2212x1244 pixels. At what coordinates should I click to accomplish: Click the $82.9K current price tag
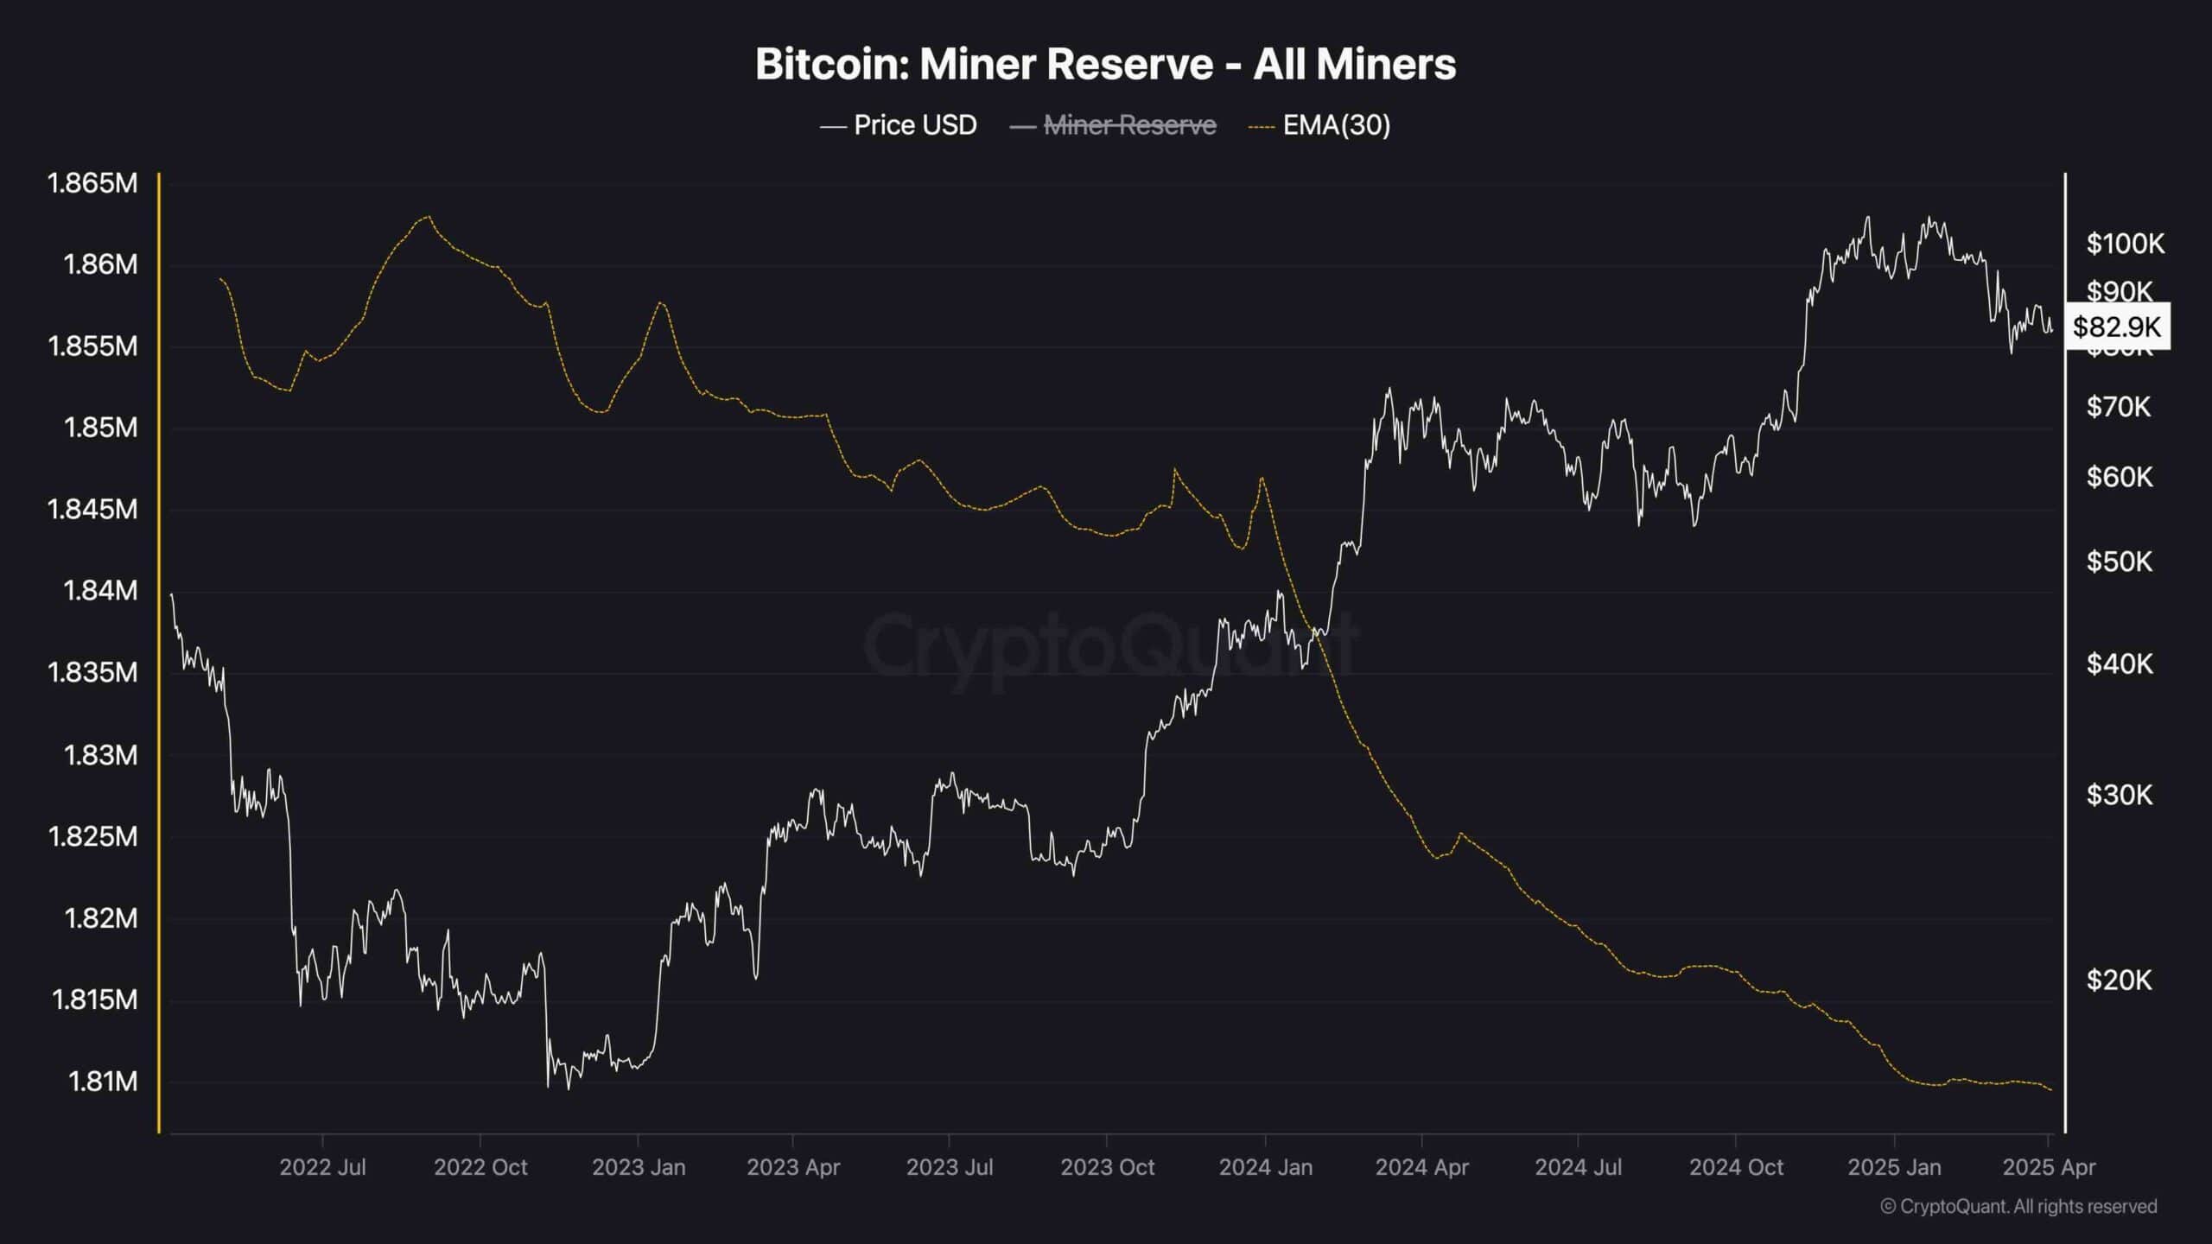click(2117, 327)
